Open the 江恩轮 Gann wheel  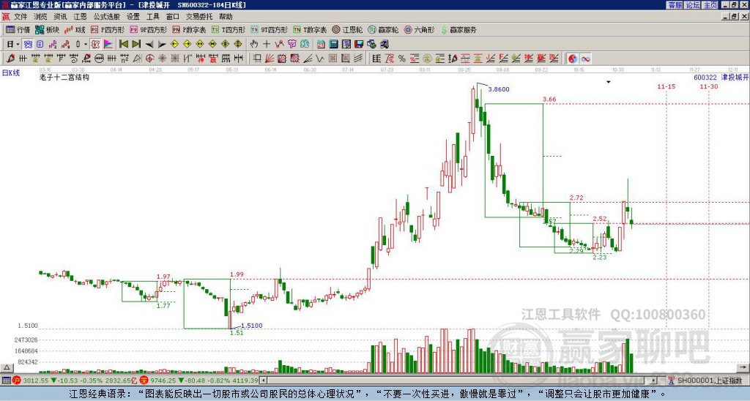tap(347, 29)
